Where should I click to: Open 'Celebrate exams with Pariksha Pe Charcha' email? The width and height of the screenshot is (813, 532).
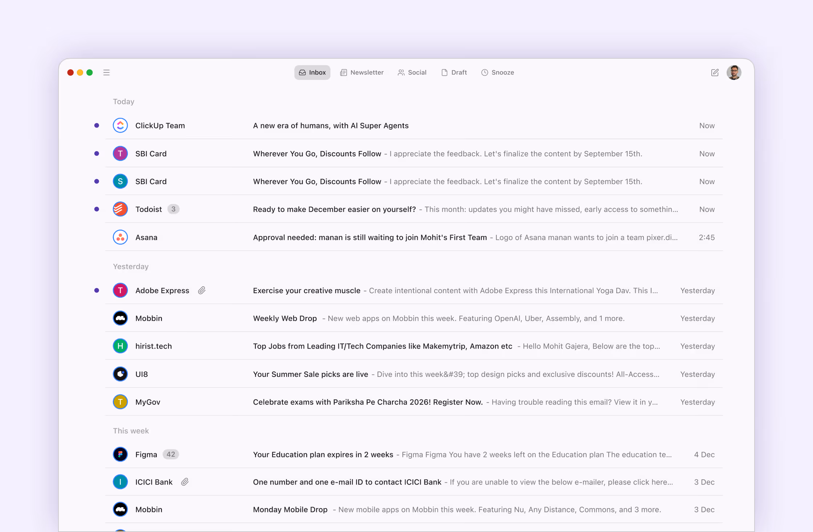coord(368,402)
